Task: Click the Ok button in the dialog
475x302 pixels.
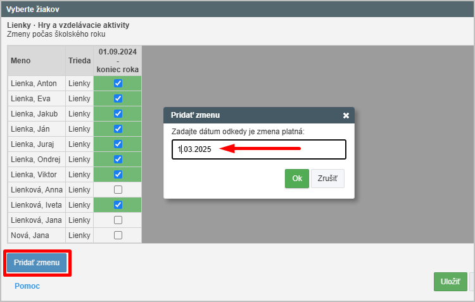Action: point(296,179)
